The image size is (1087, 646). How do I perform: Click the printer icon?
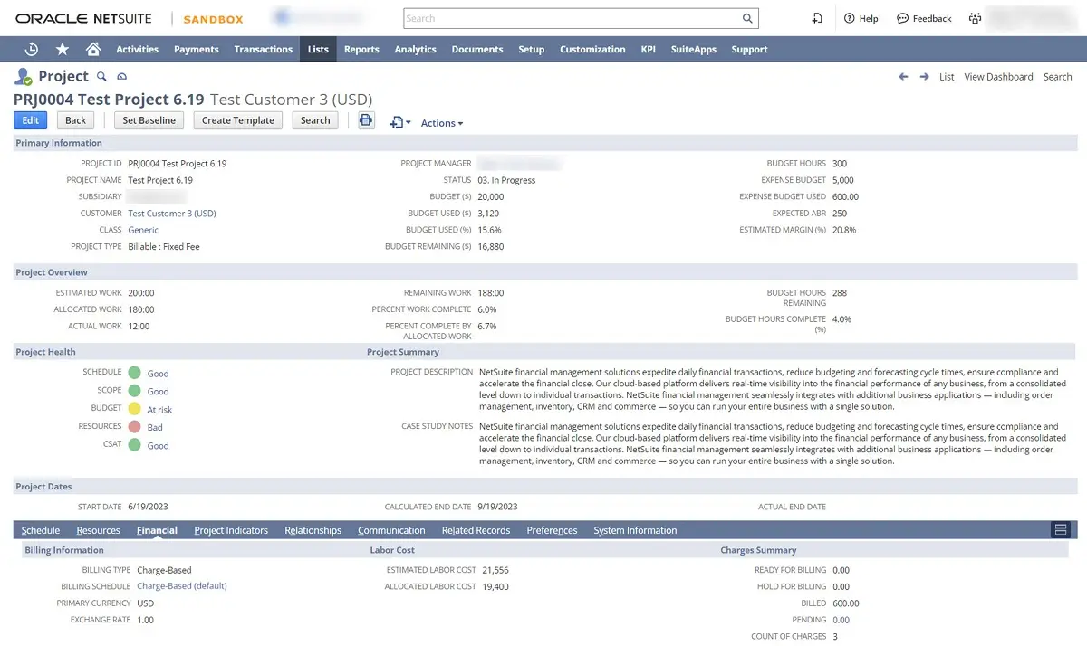pos(366,120)
